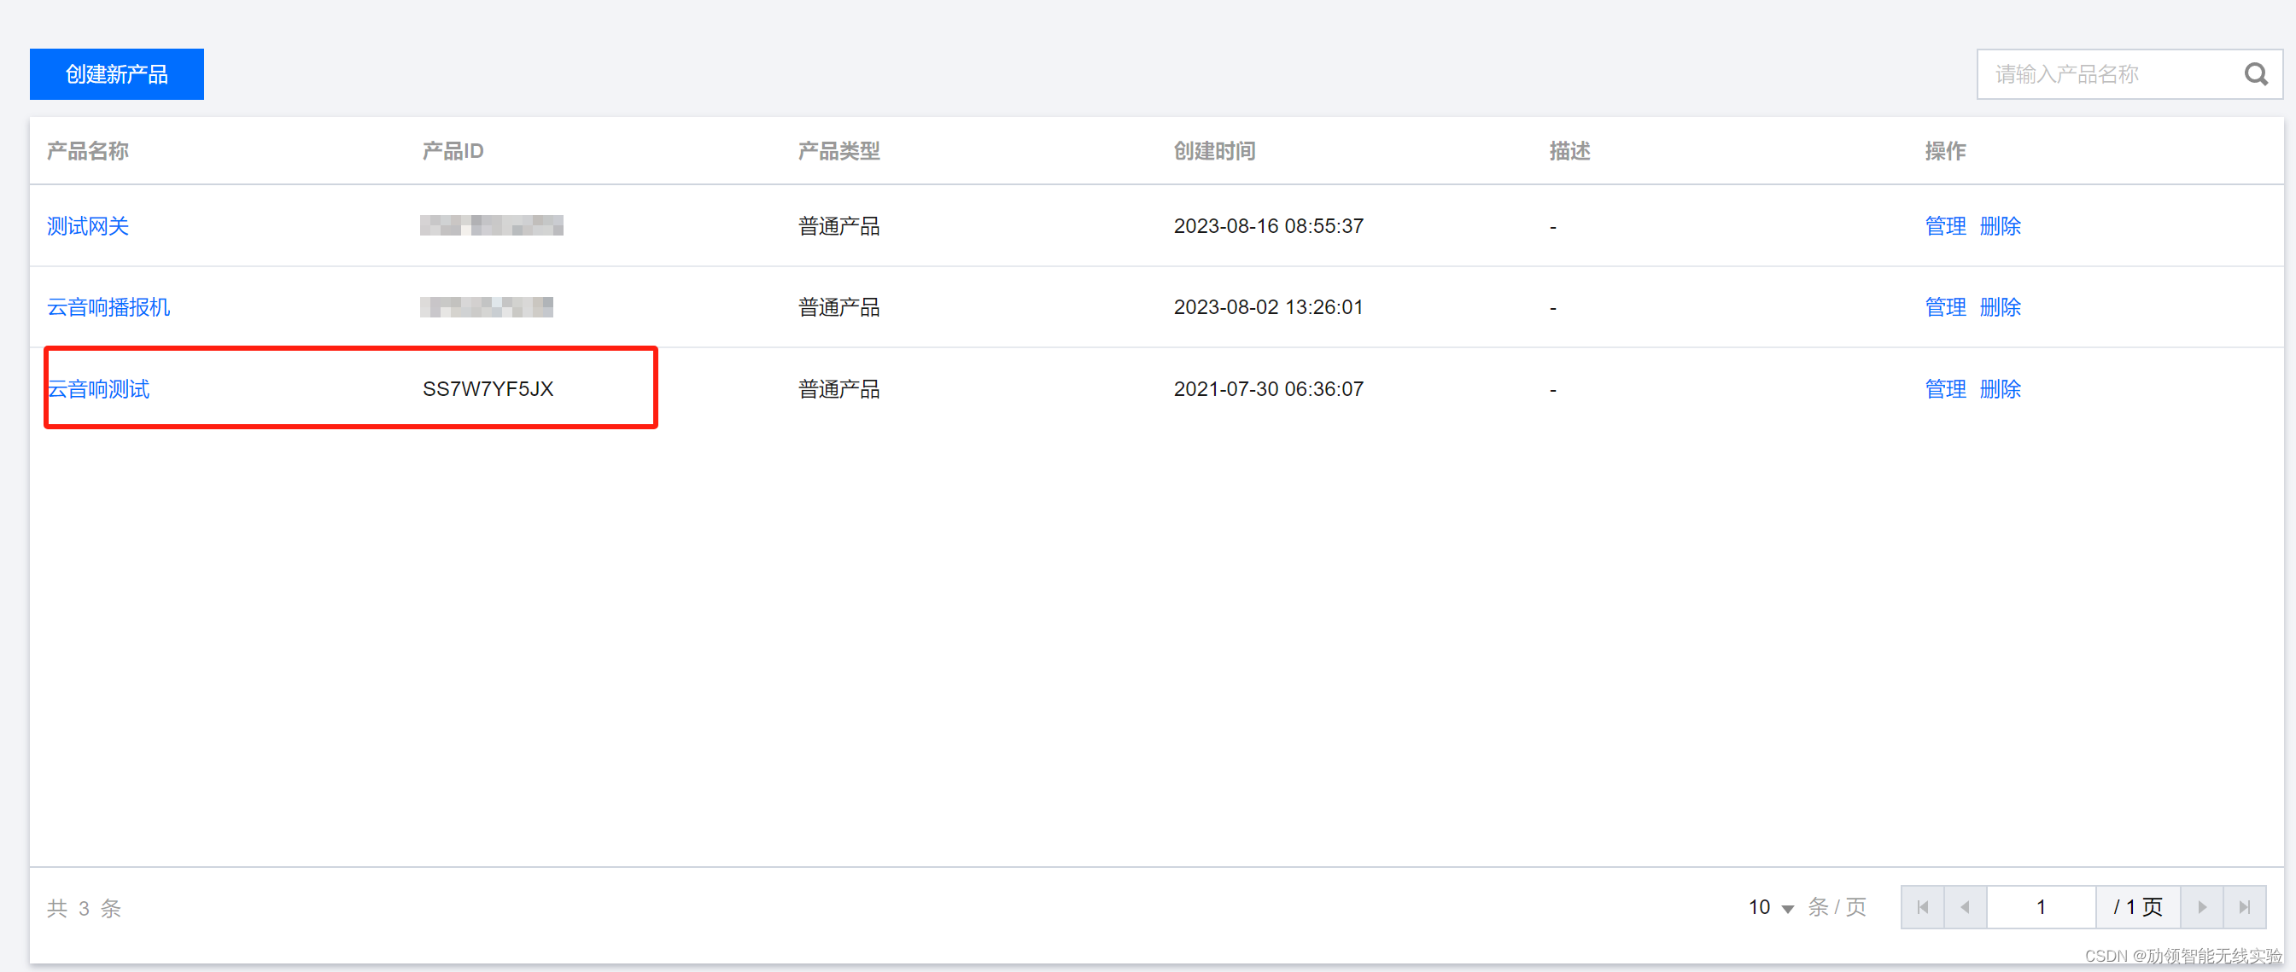
Task: Click the page number input box
Action: click(x=2041, y=907)
